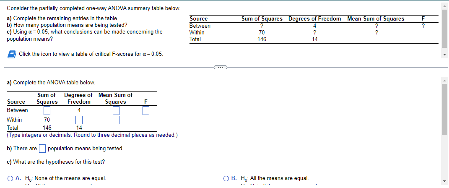Click the 'a) Complete the ANOVA table below' text
This screenshot has width=449, height=188.
pyautogui.click(x=51, y=83)
